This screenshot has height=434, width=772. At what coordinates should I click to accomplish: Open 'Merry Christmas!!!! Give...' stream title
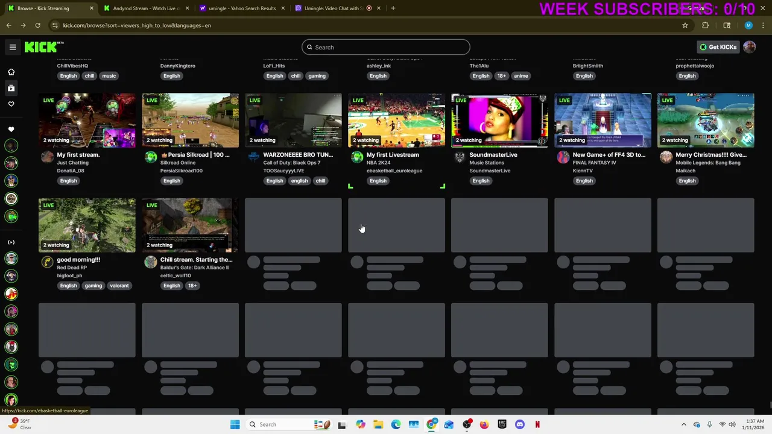pyautogui.click(x=711, y=155)
